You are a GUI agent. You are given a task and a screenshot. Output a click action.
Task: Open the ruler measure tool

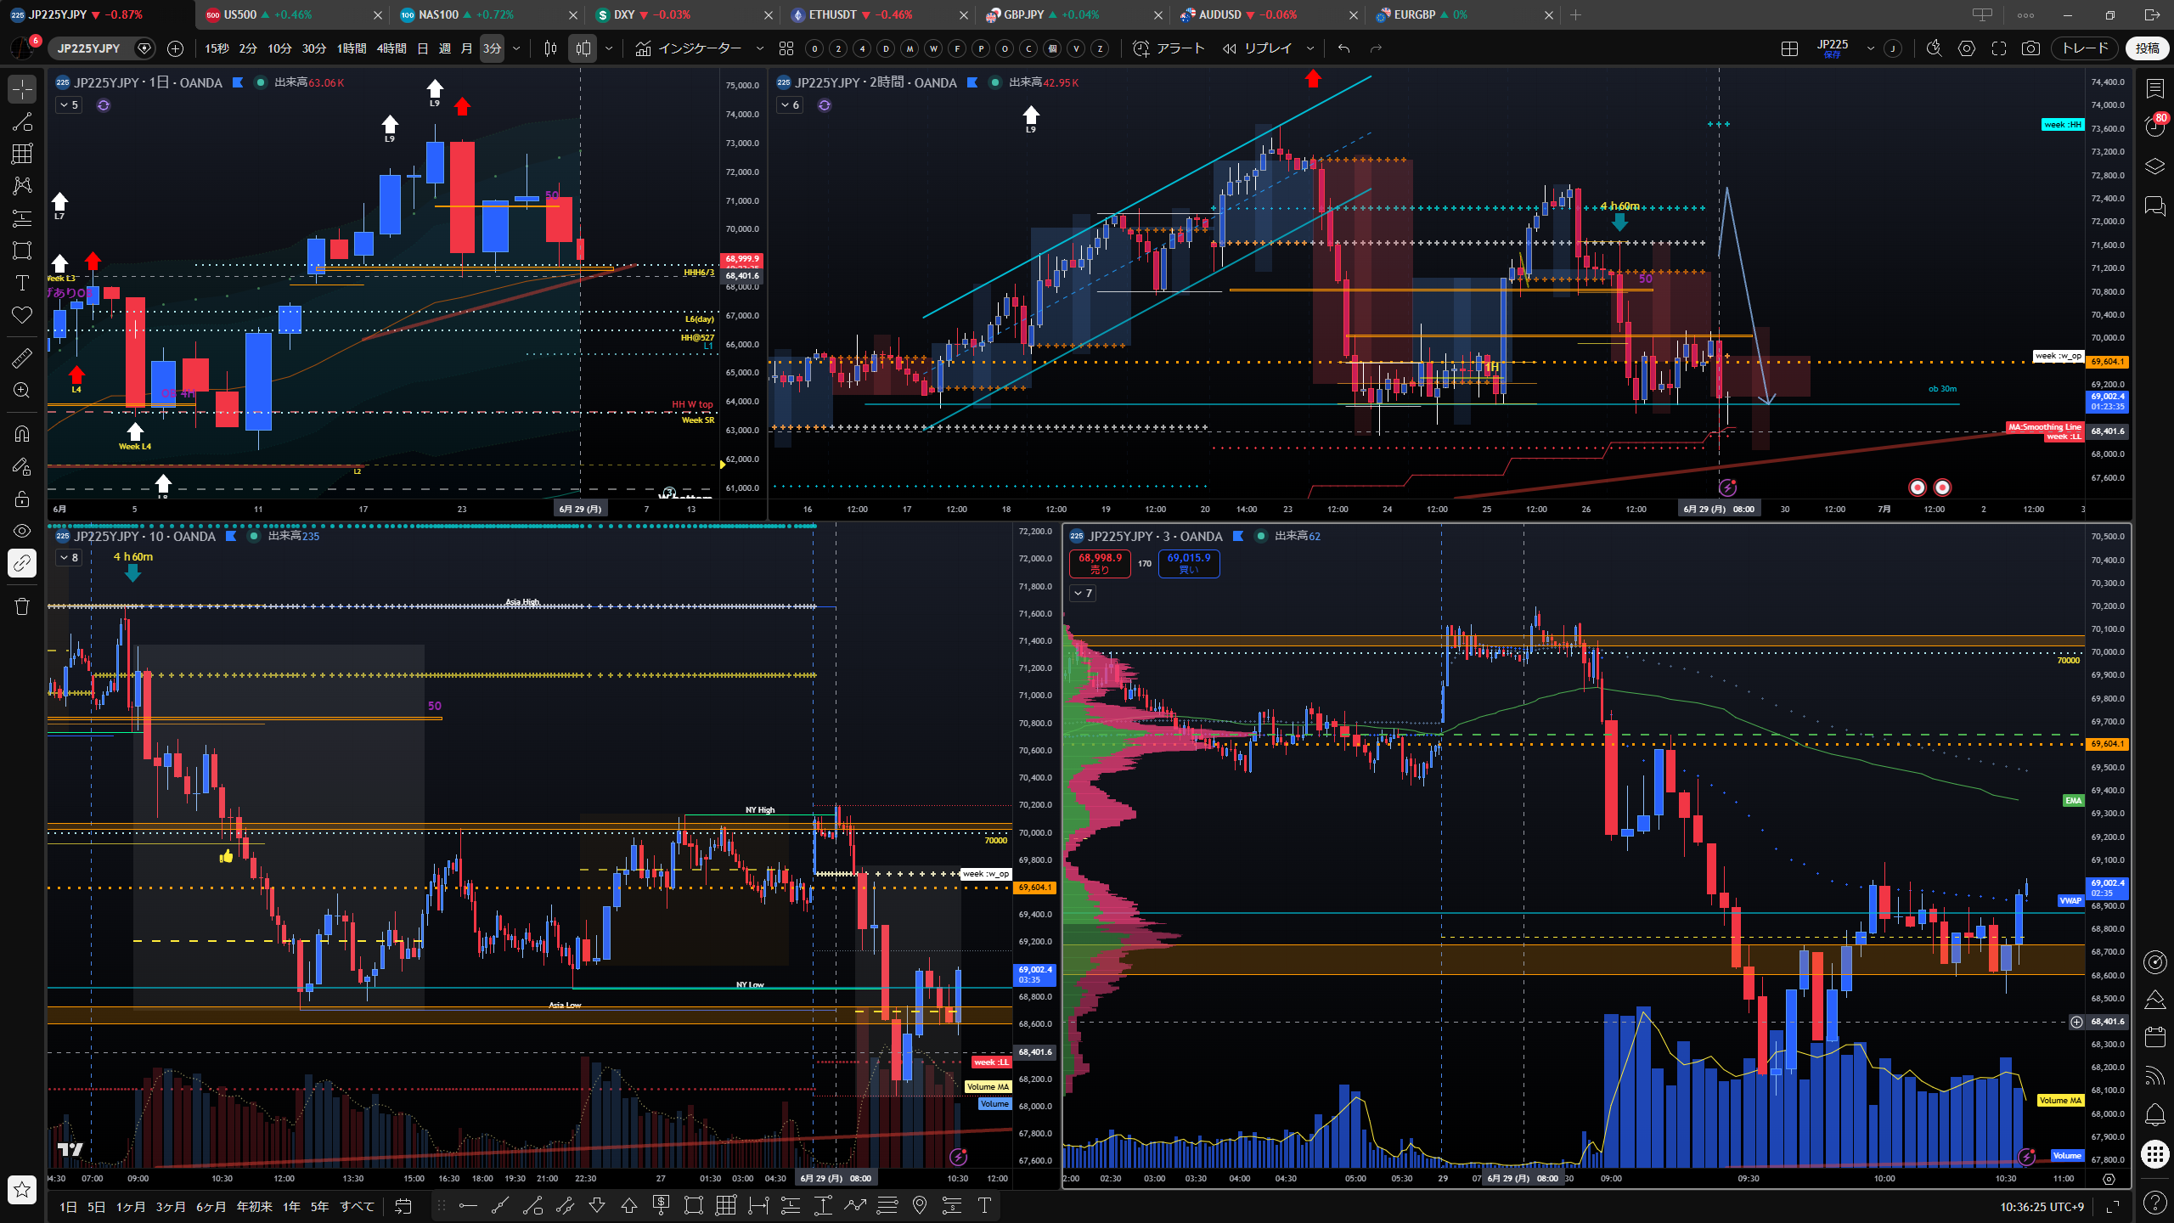(x=22, y=358)
